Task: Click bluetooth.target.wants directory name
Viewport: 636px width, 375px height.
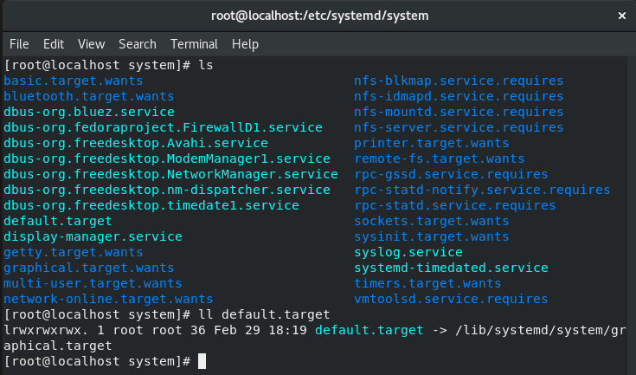Action: pos(89,96)
